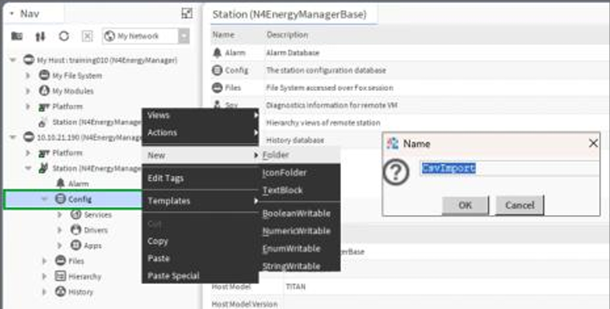The width and height of the screenshot is (610, 309).
Task: Click the My File System icon
Action: coord(44,75)
